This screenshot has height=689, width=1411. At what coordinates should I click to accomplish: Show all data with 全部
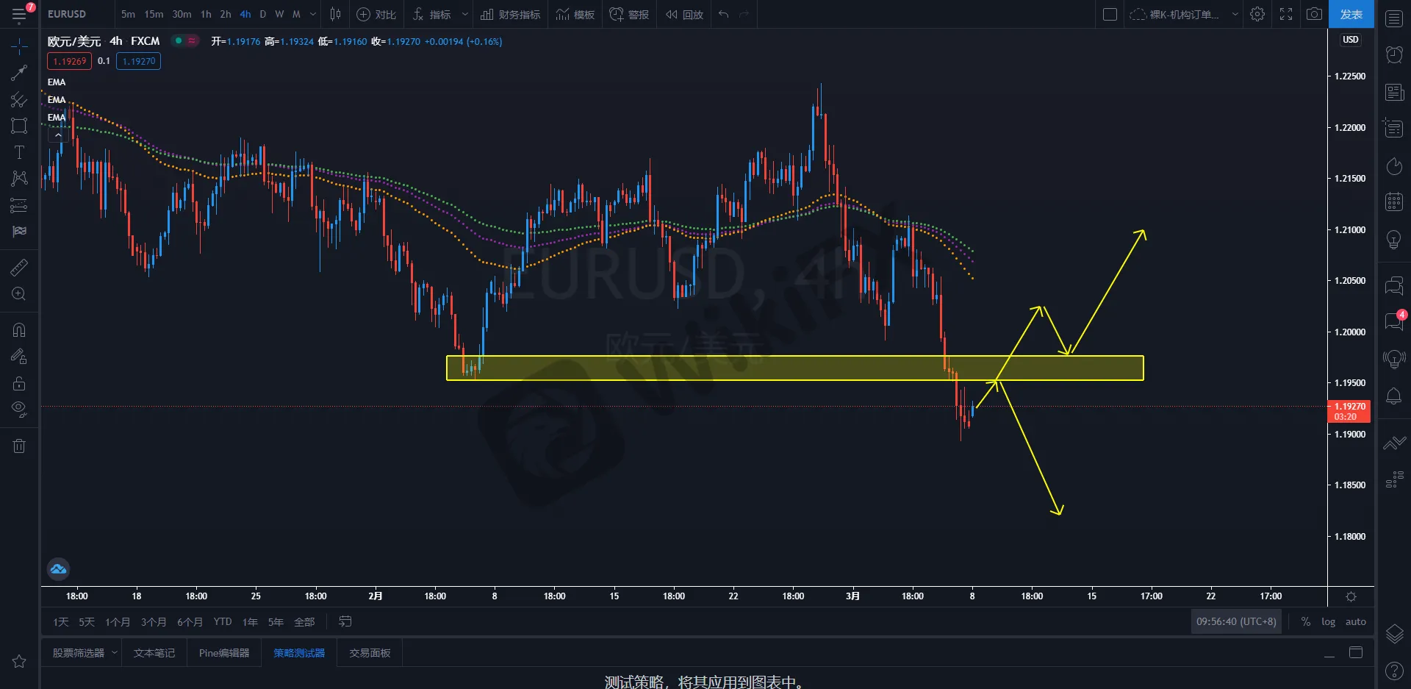(304, 622)
